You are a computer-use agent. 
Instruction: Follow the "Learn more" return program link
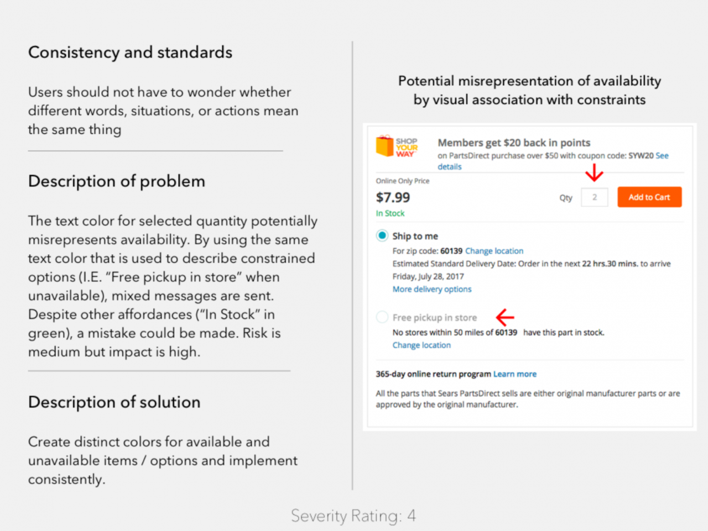[514, 374]
